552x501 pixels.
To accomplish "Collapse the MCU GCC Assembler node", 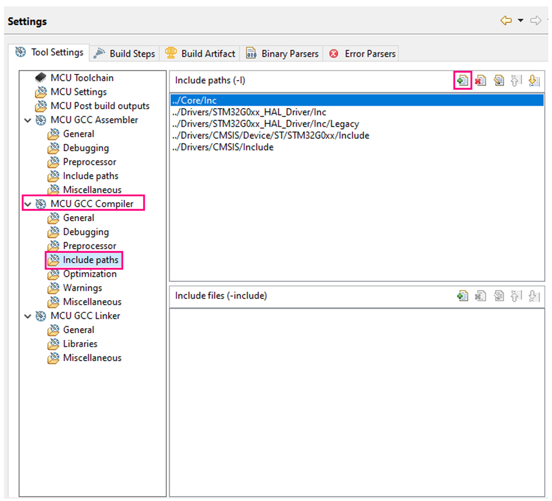I will pyautogui.click(x=28, y=120).
